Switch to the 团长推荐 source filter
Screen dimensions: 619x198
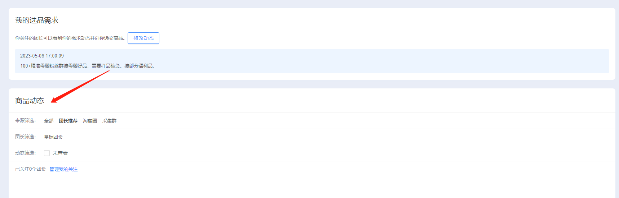[68, 121]
